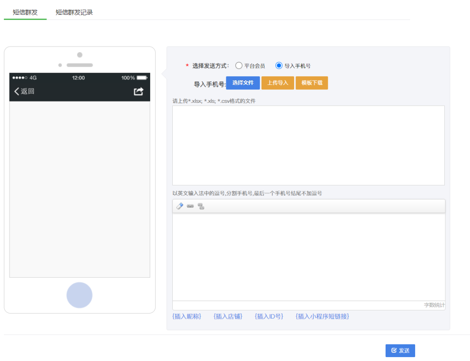Click the {插入小程序短链接} link
Screen dimensions: 470x361
pyautogui.click(x=322, y=317)
